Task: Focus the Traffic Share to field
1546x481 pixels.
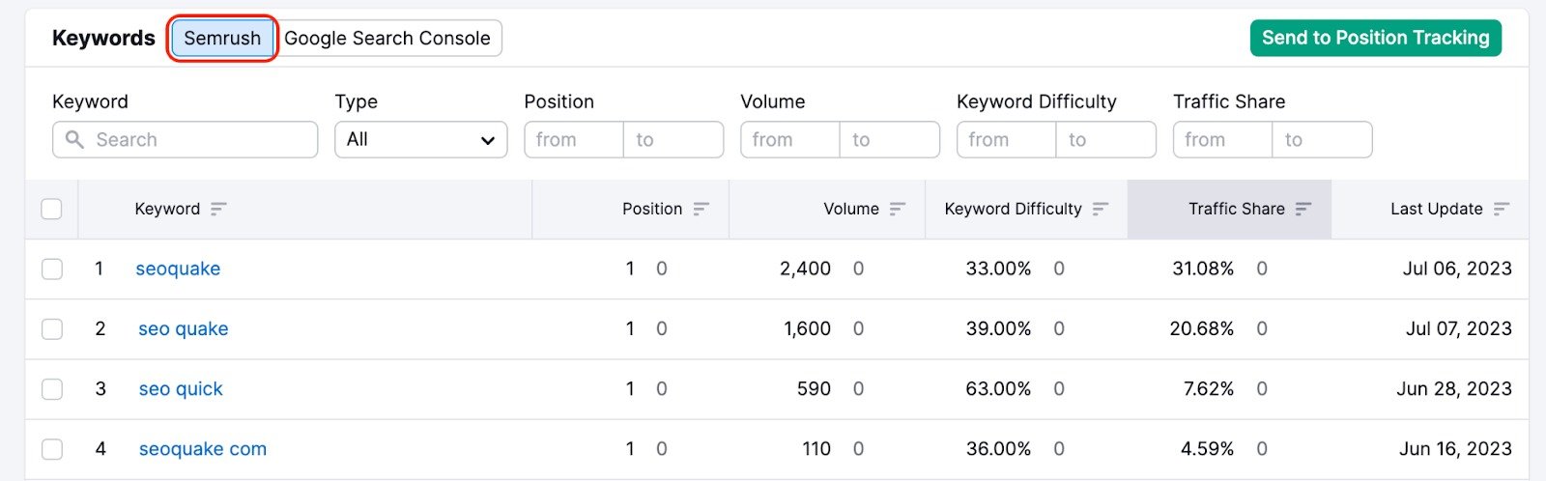Action: point(1323,139)
